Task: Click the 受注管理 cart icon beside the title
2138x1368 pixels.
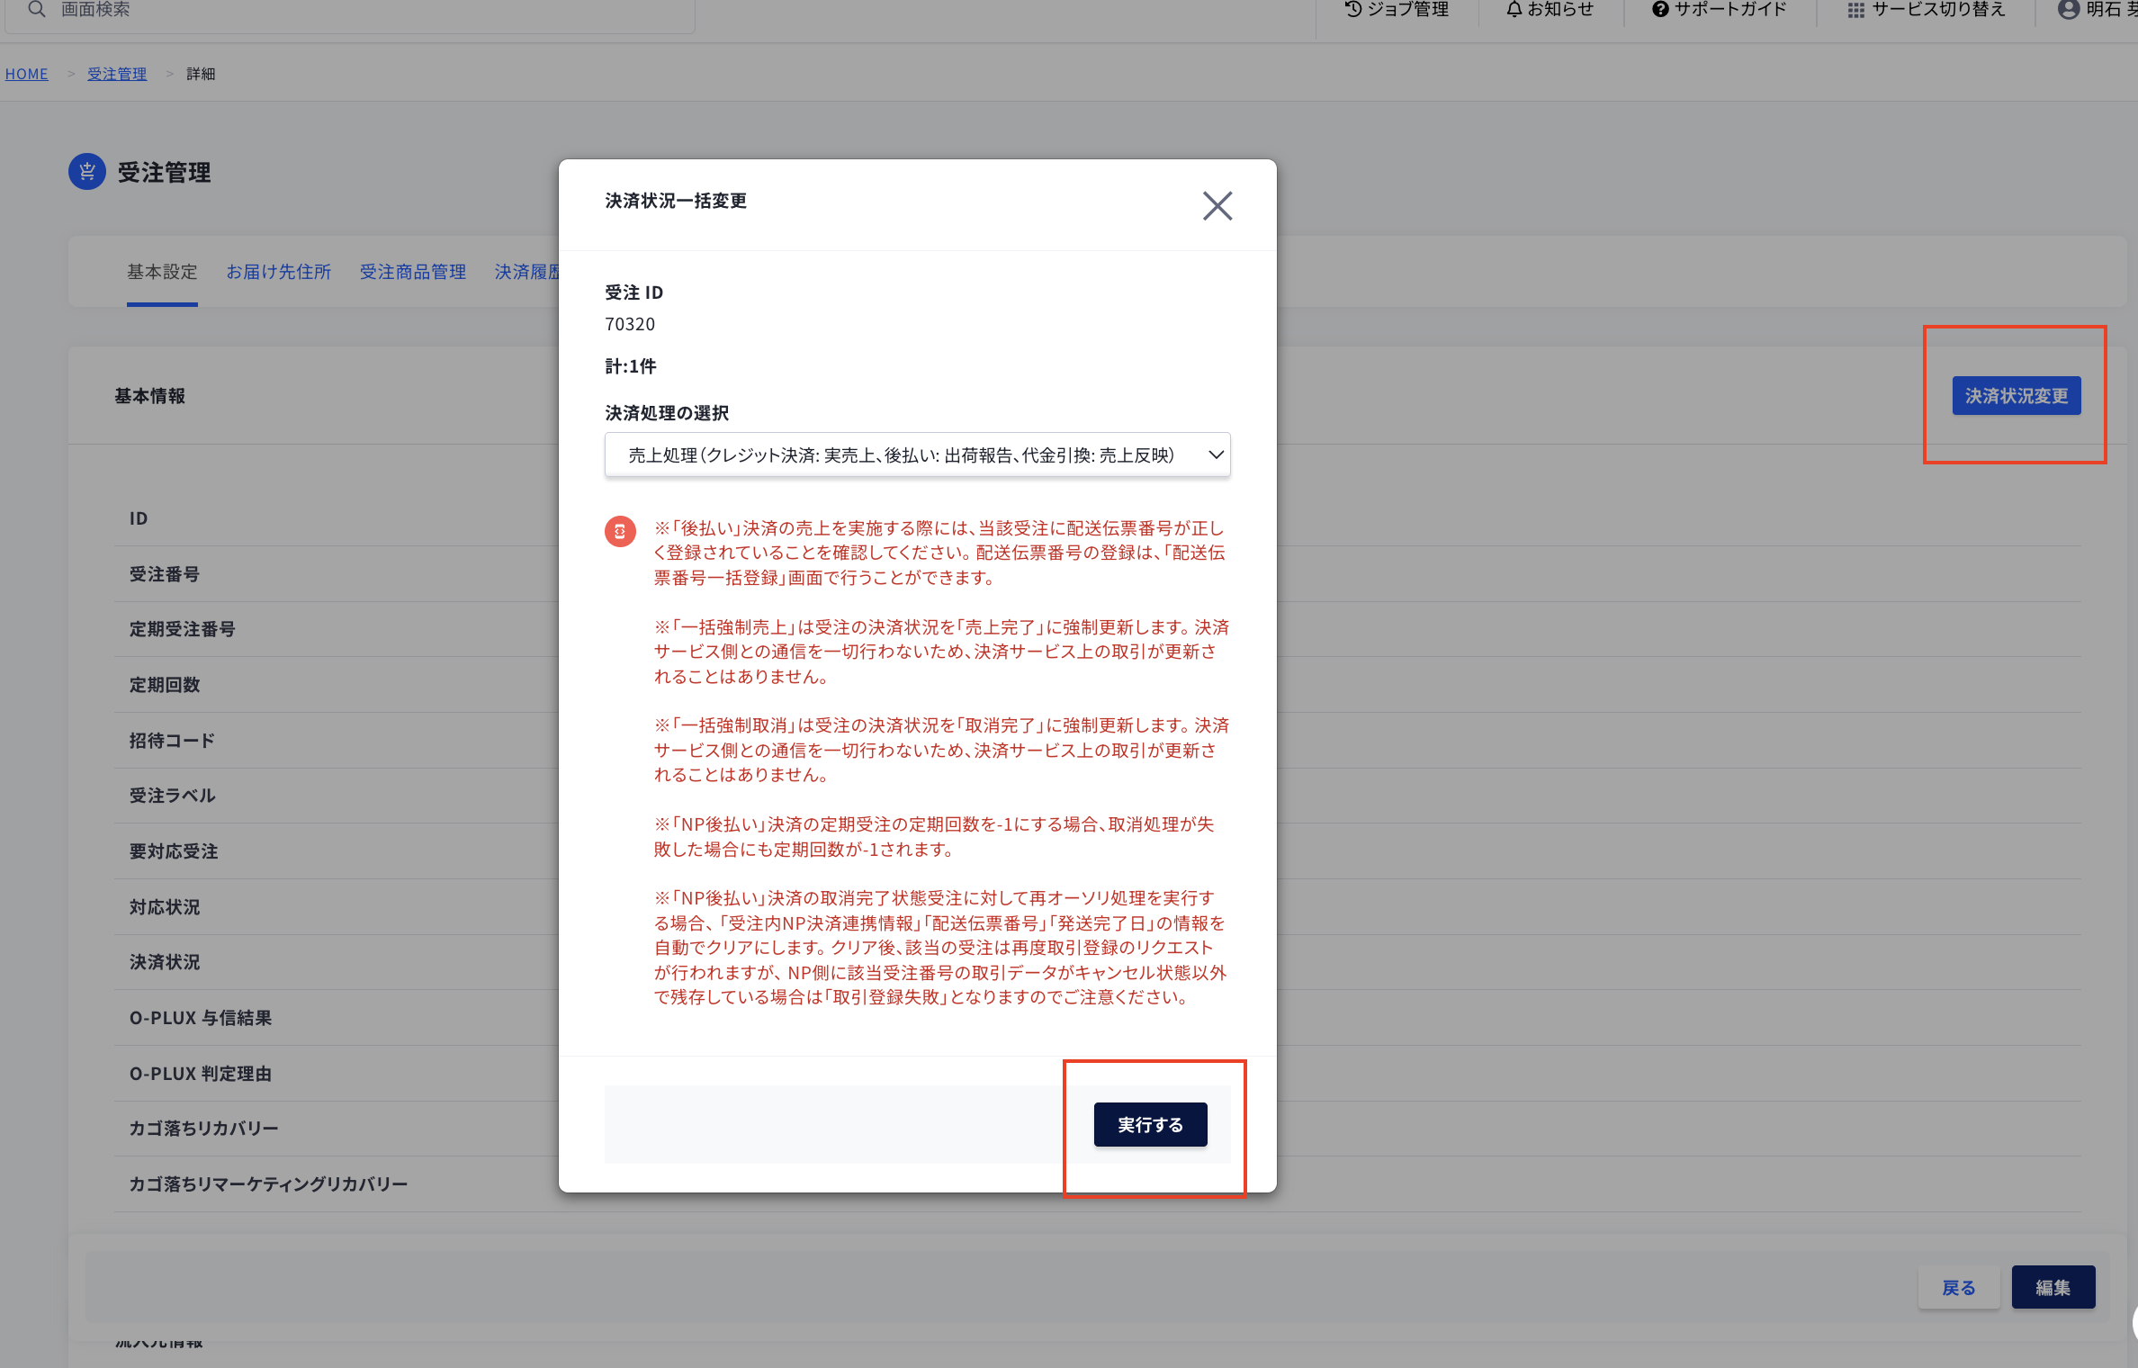Action: click(x=87, y=172)
